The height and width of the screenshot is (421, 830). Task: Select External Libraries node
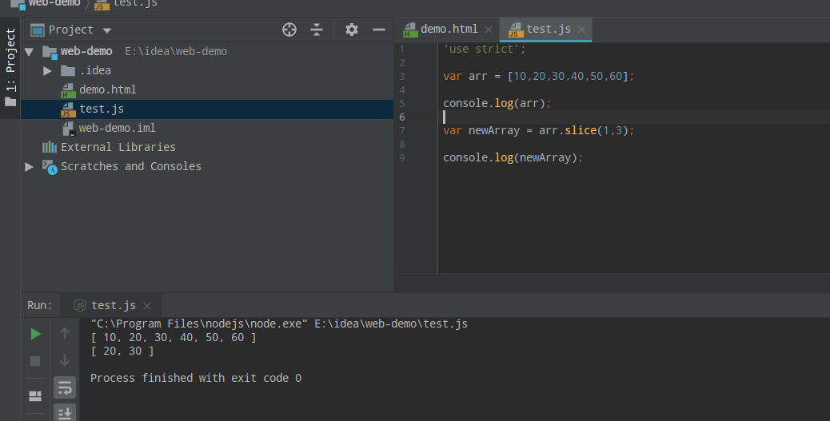[118, 147]
